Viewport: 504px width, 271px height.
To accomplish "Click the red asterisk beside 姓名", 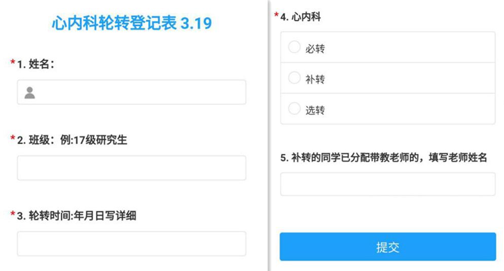I will click(13, 62).
